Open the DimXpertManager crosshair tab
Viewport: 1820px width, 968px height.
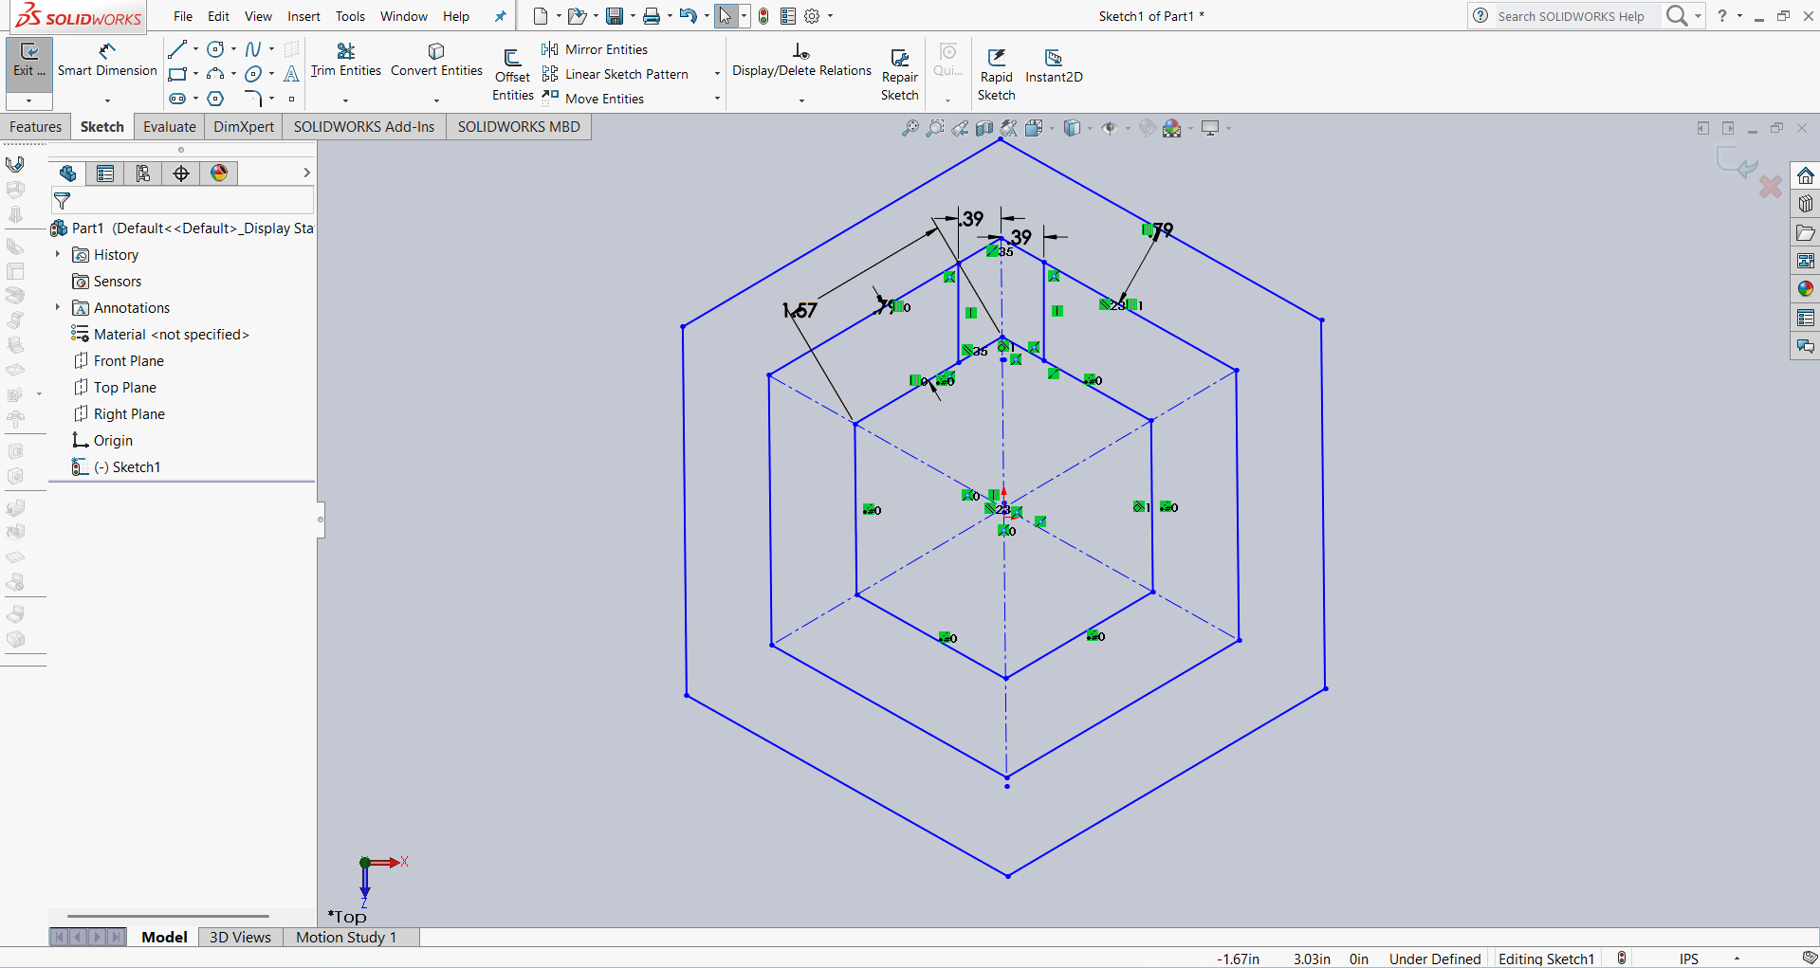pos(181,173)
